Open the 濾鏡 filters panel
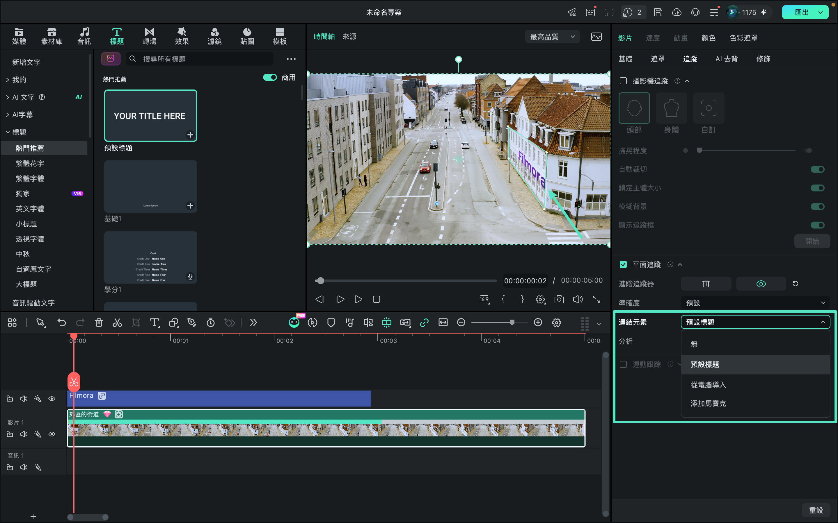838x523 pixels. click(x=214, y=36)
